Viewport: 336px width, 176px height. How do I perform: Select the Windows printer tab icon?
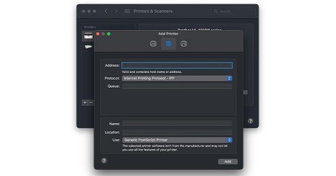184,44
